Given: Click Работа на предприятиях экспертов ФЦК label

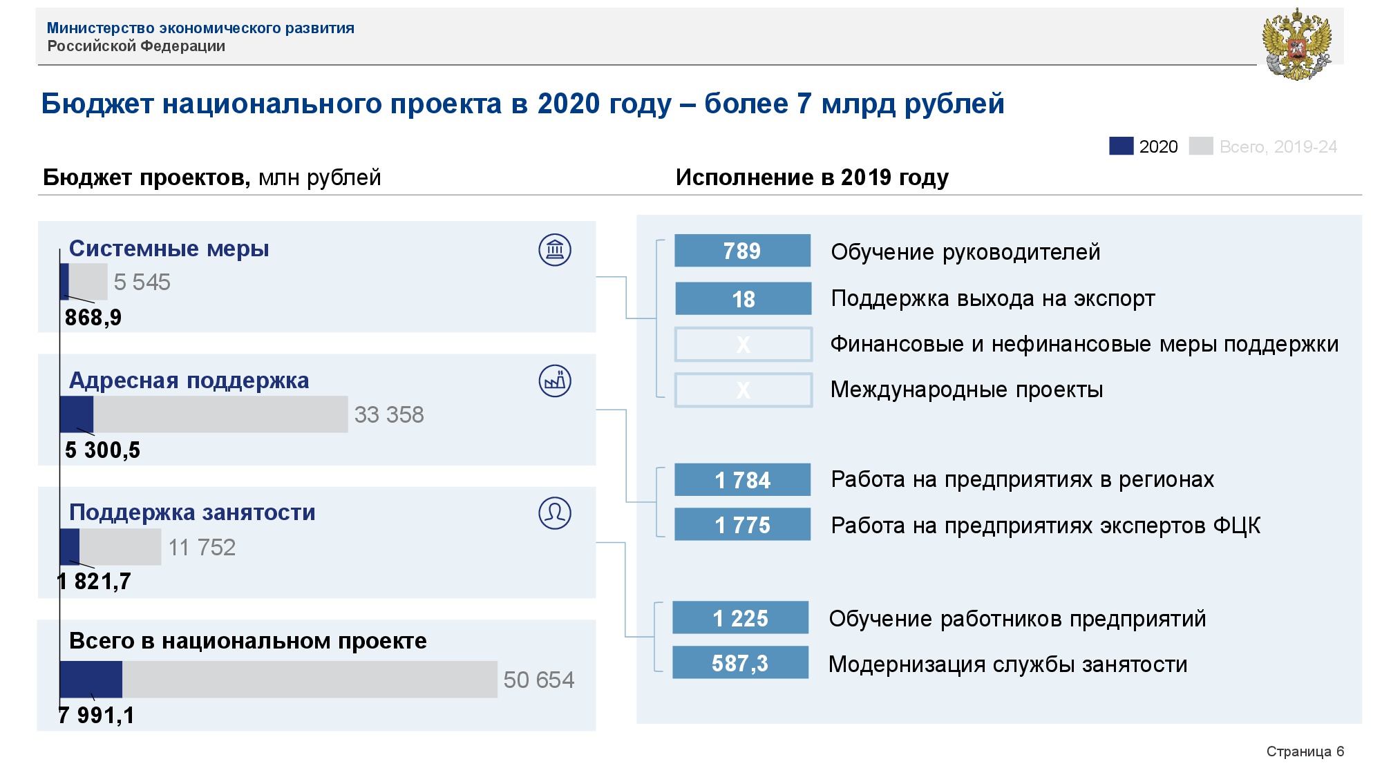Looking at the screenshot, I should (x=1045, y=526).
